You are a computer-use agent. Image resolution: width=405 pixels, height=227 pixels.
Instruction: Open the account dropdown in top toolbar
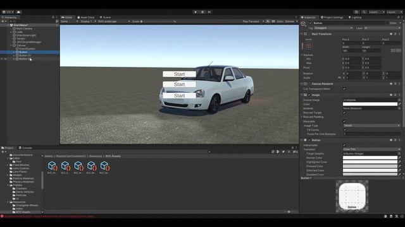click(8, 12)
